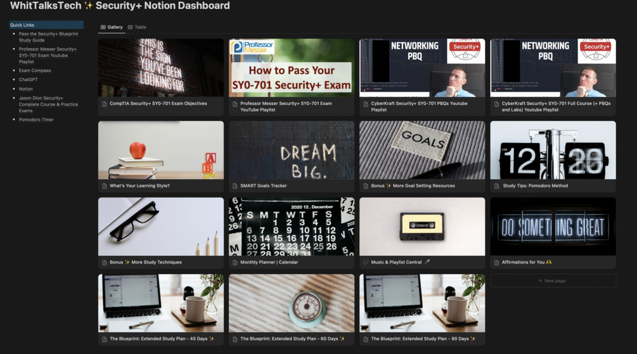
Task: Click the Table view icon
Action: [130, 27]
